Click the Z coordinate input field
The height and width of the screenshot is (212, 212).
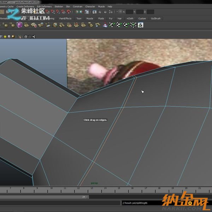(x=150, y=12)
